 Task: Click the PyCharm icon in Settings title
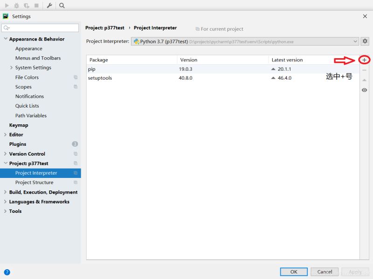[6, 16]
